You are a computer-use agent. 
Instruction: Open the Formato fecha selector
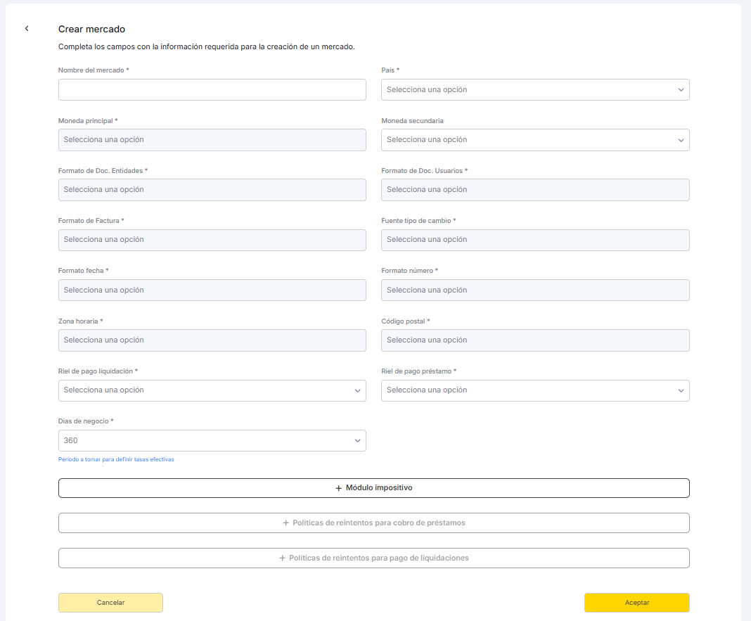(212, 290)
